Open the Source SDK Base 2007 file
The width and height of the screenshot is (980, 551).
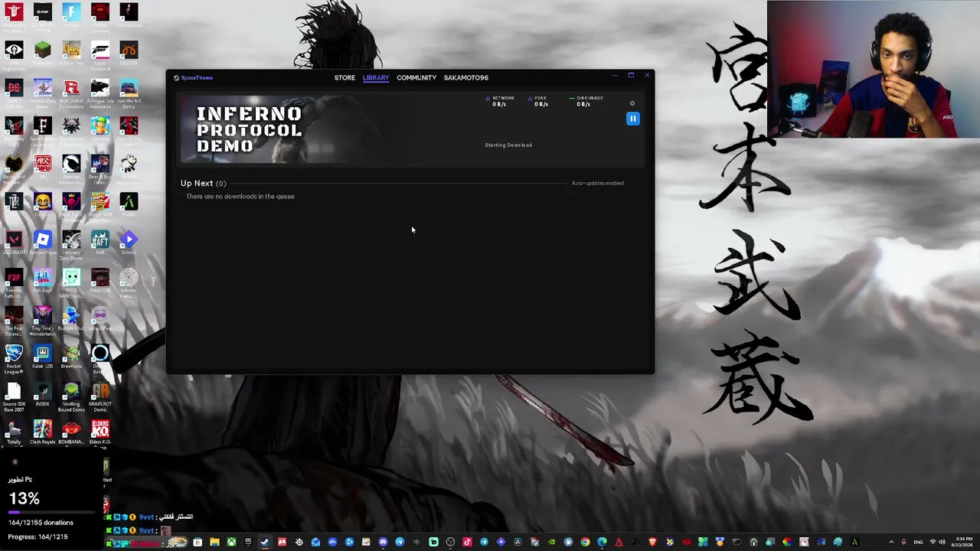(x=14, y=397)
